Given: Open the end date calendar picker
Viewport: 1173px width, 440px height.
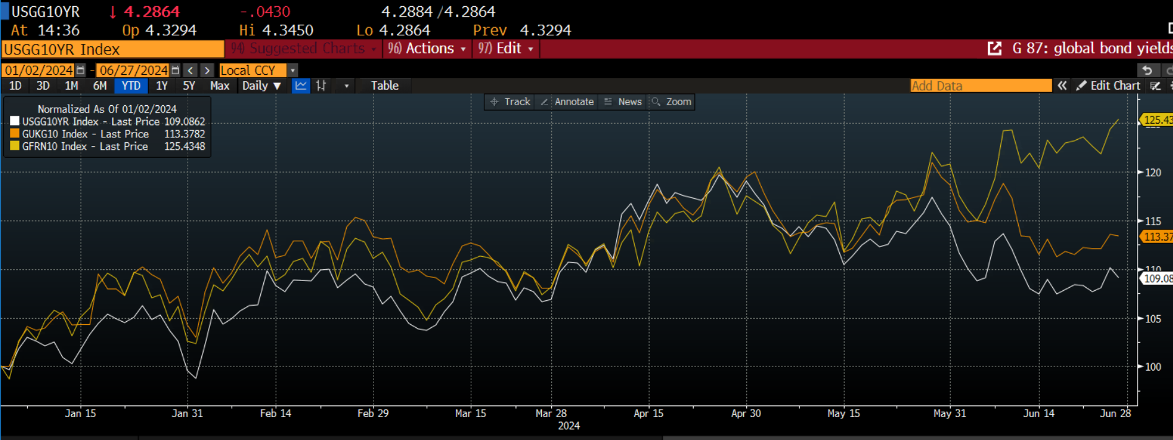Looking at the screenshot, I should point(175,71).
